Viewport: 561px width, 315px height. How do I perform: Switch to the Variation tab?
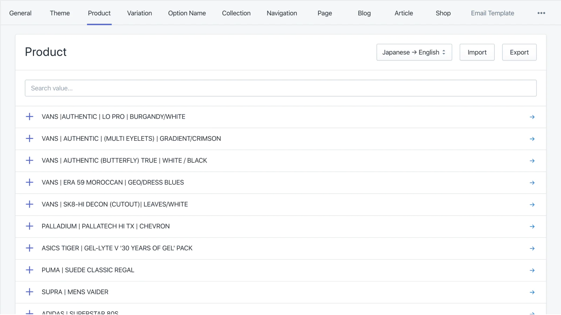[139, 13]
